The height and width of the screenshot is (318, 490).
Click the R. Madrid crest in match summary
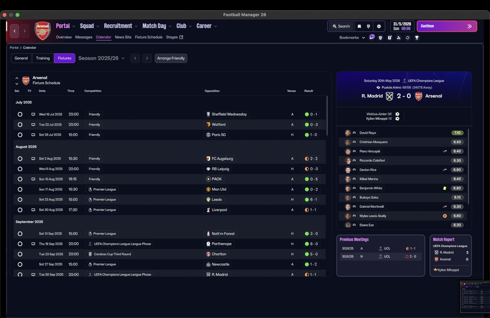pos(389,96)
